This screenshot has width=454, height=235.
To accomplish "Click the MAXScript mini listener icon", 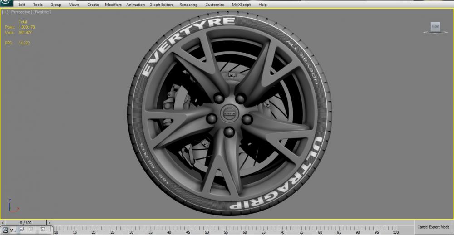I will 5,230.
